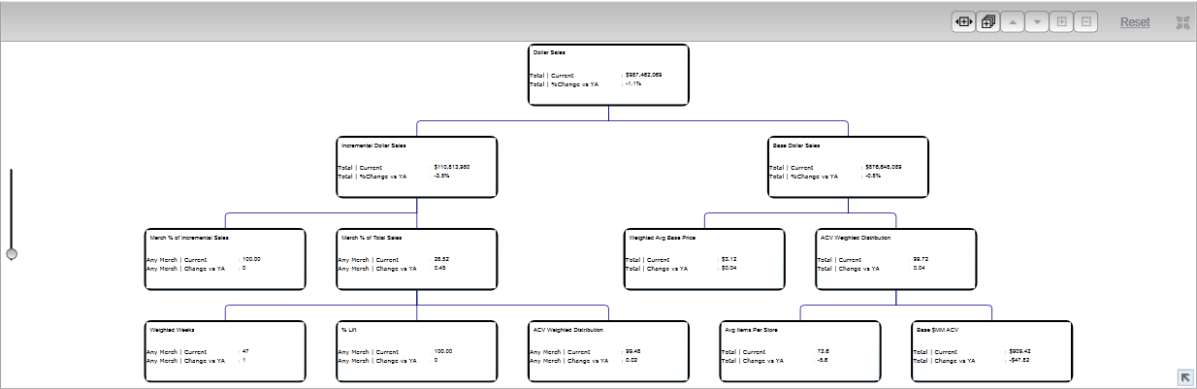1197x389 pixels.
Task: Click the Base $MM ACV node
Action: pos(991,351)
